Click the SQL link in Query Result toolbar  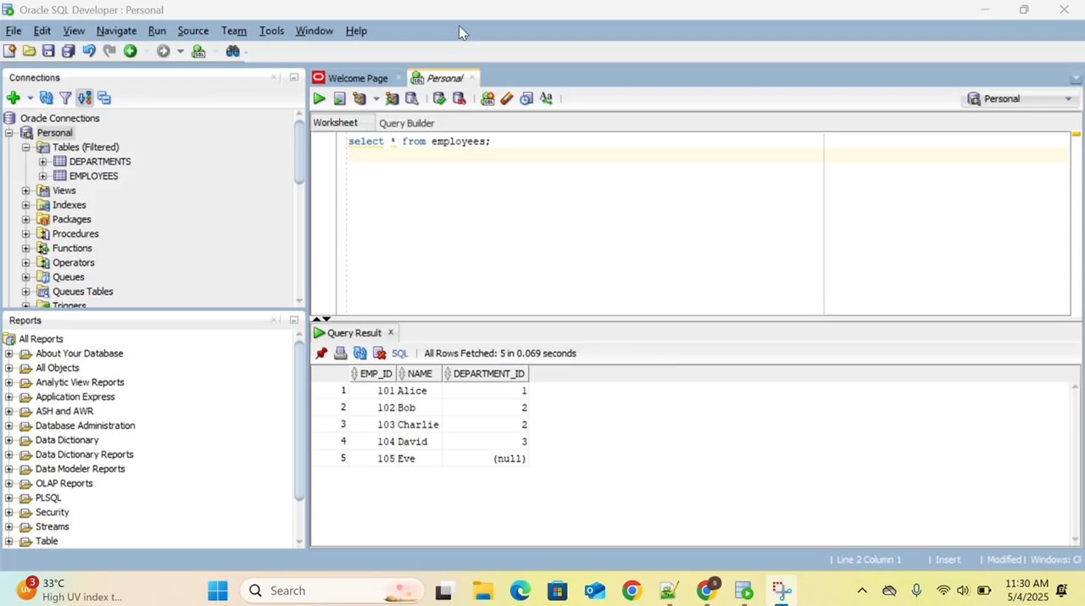point(400,353)
